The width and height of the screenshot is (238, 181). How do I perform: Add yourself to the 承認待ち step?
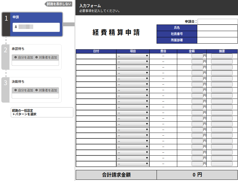pos(24,57)
